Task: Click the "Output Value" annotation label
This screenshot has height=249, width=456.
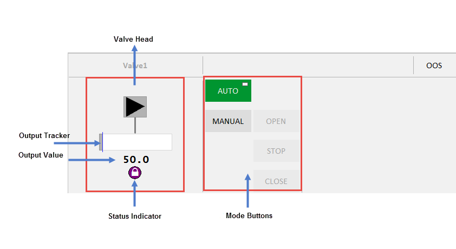Action: (41, 155)
